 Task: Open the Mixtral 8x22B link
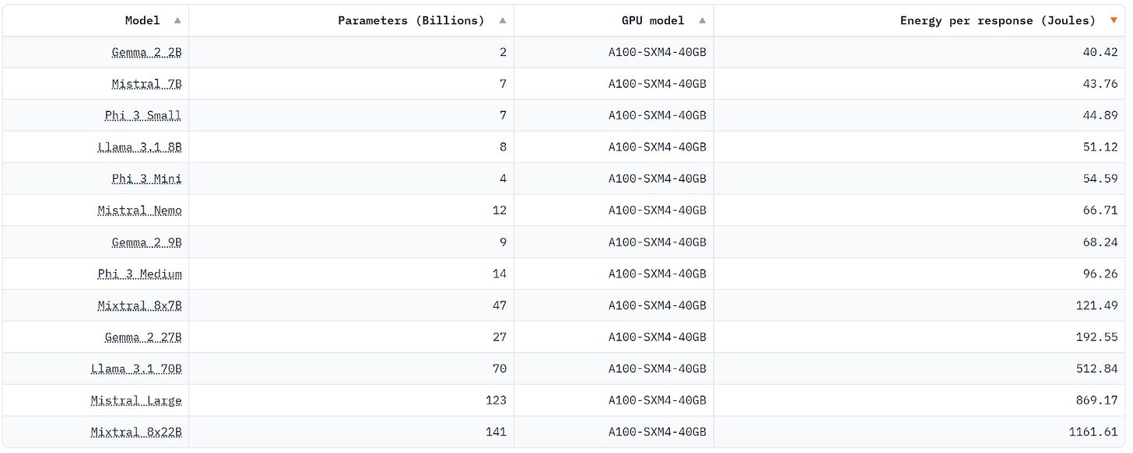click(x=136, y=433)
